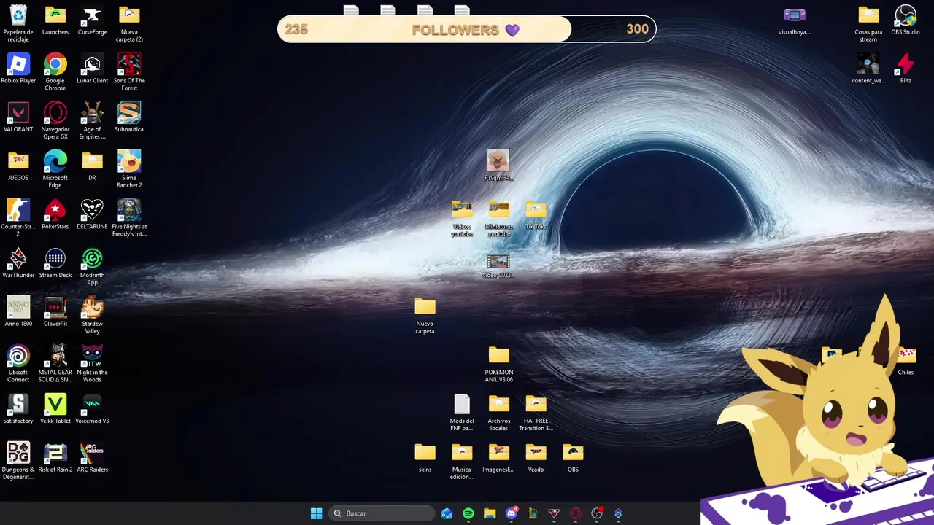Viewport: 934px width, 525px height.
Task: Open the Modrinth App shortcut
Action: 92,259
